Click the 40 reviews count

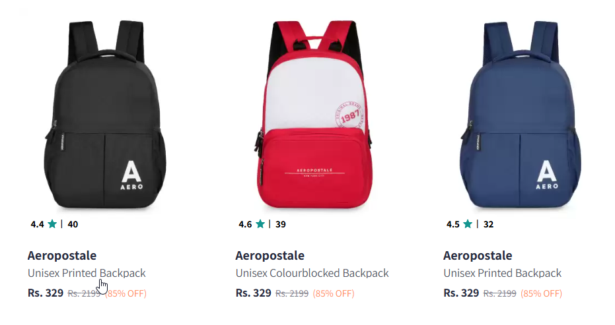tap(73, 224)
